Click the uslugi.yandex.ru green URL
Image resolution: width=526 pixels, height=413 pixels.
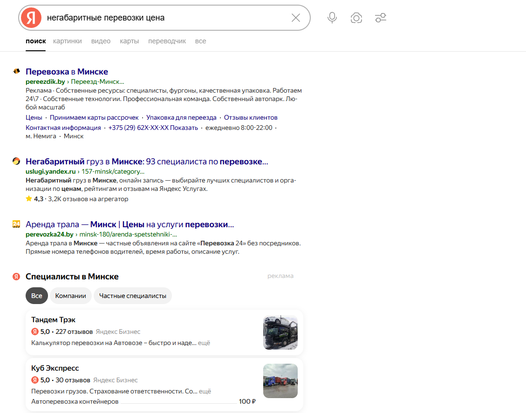click(x=51, y=171)
